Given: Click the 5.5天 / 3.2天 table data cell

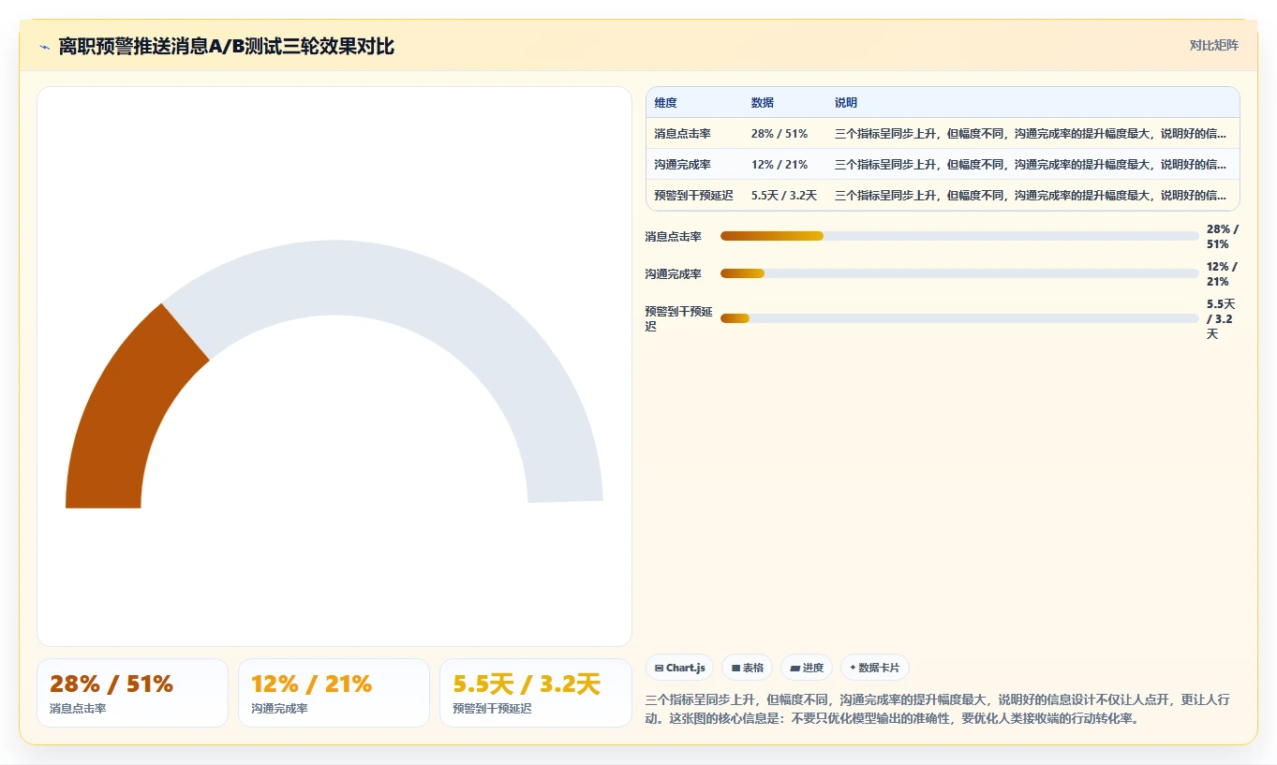Looking at the screenshot, I should point(785,196).
